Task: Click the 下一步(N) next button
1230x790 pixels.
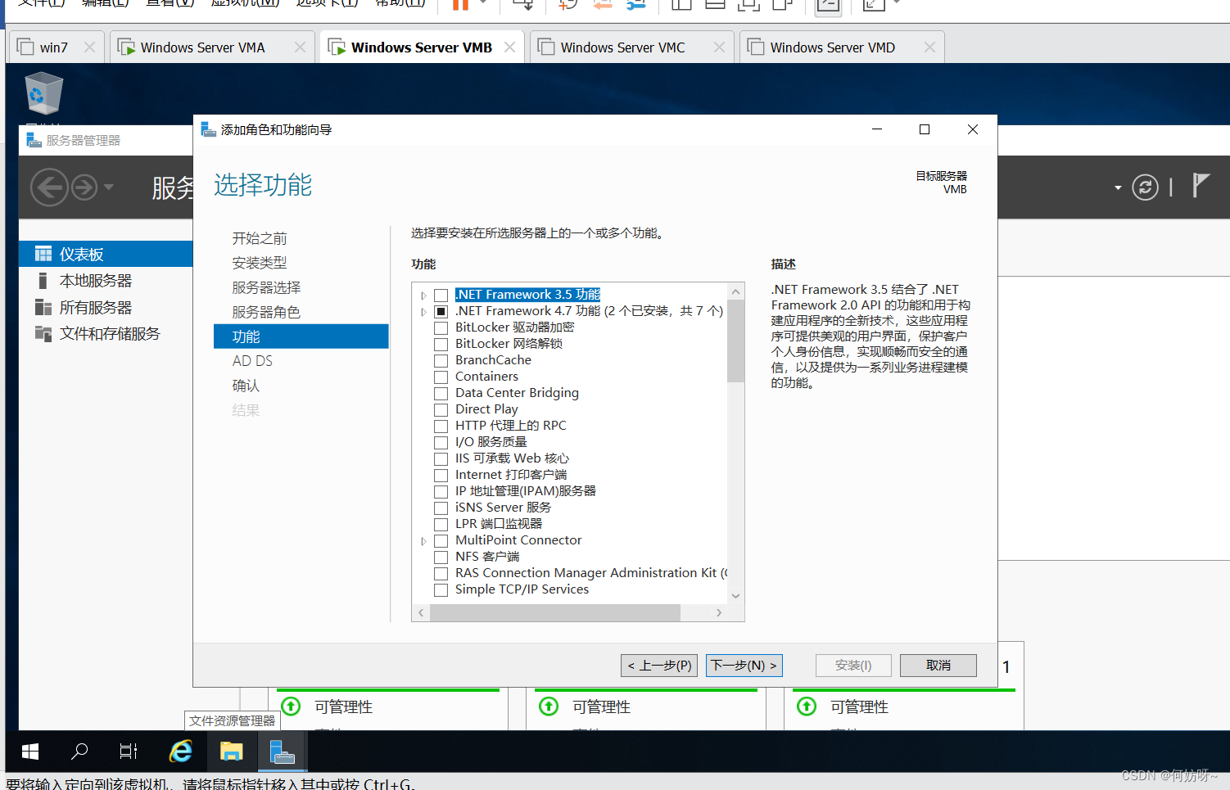Action: click(x=744, y=666)
